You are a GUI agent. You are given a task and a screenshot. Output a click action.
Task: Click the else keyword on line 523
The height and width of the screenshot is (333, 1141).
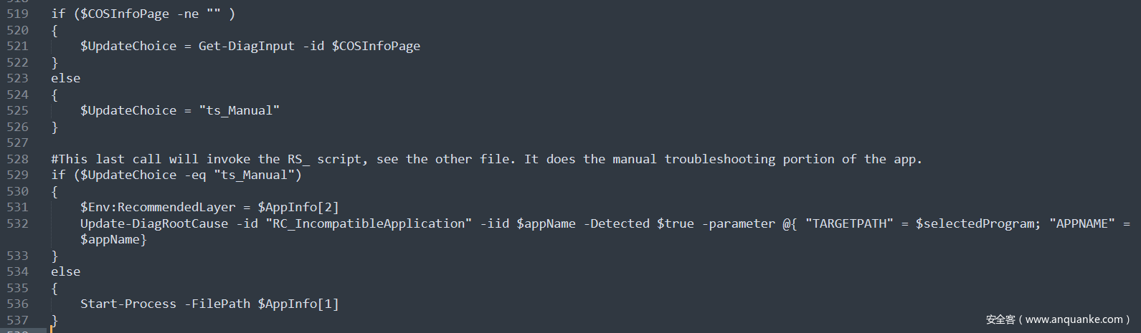click(x=65, y=78)
